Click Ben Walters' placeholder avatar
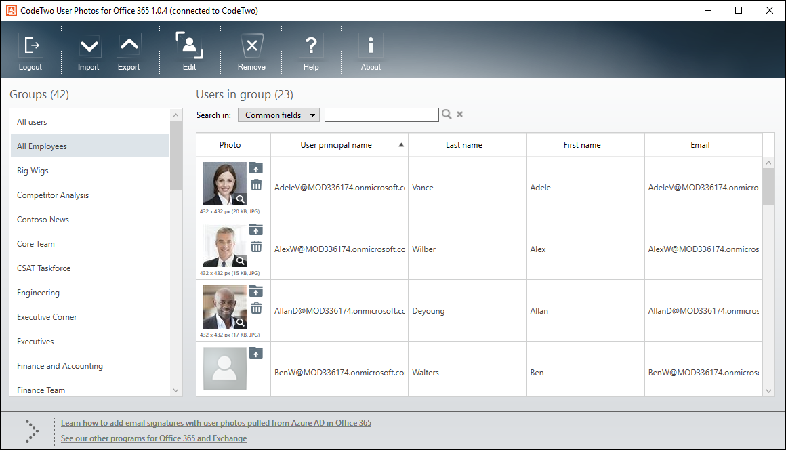The height and width of the screenshot is (450, 786). [224, 368]
